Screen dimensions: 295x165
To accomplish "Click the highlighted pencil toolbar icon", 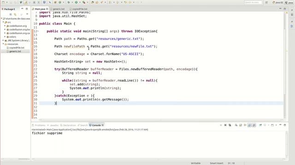I will tap(26, 2).
